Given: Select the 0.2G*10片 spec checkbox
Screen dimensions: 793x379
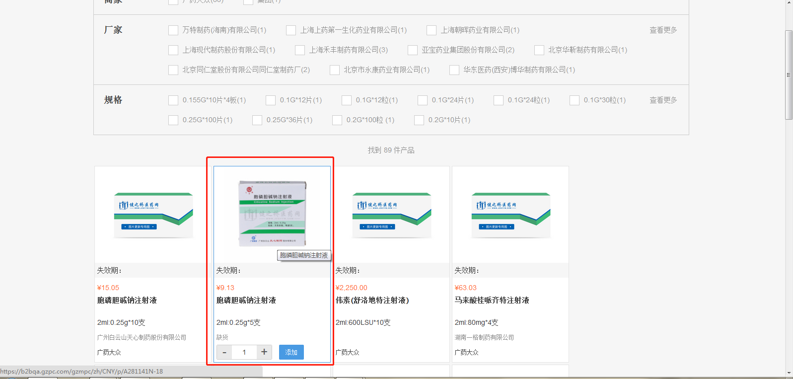Looking at the screenshot, I should (419, 120).
